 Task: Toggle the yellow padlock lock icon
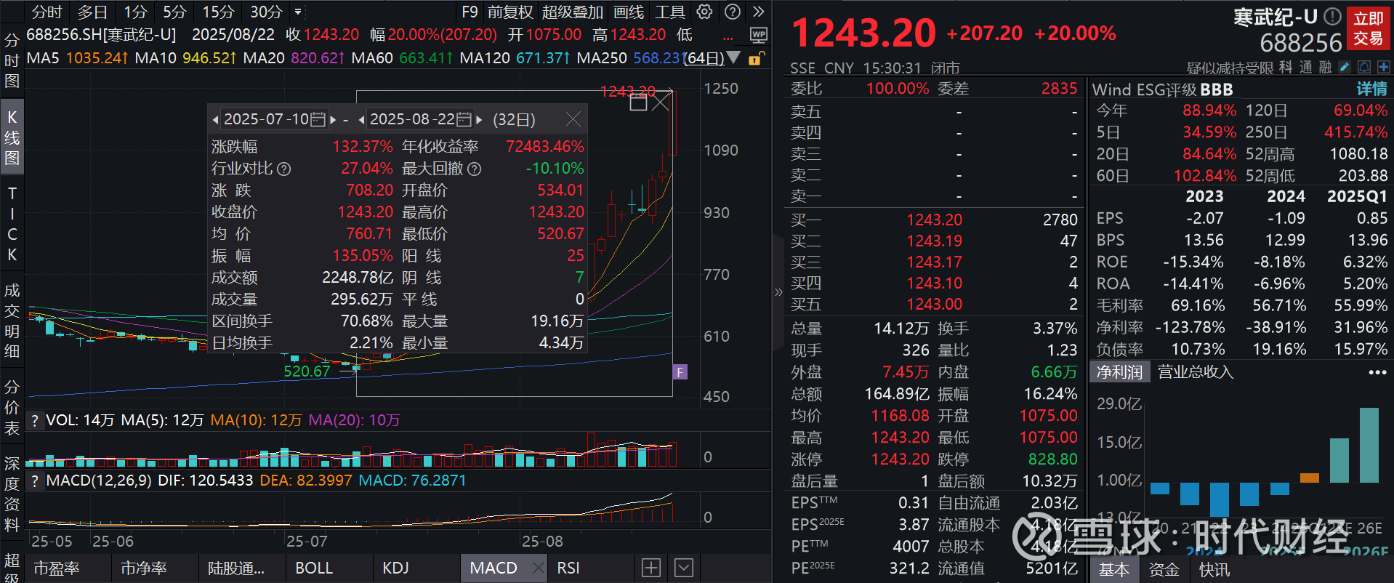[x=756, y=58]
